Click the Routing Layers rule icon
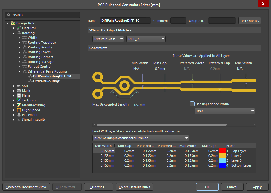This screenshot has width=271, height=193. (x=25, y=52)
